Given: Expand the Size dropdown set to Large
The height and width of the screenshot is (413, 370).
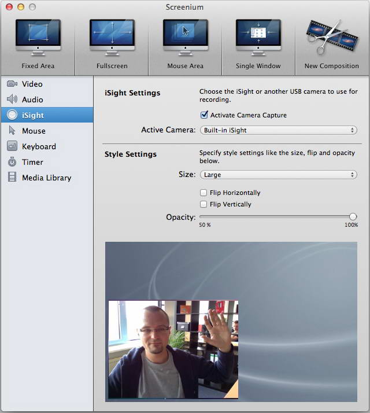Looking at the screenshot, I should coord(278,175).
